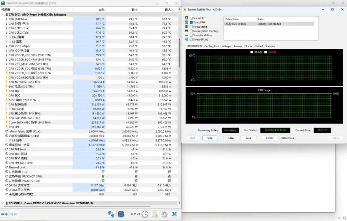
Task: Uncheck the Stress FPU checkbox
Action: [191, 22]
